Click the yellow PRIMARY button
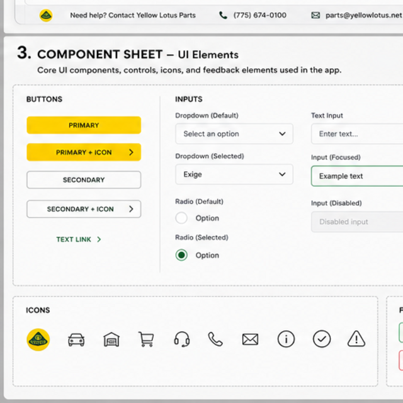 (x=84, y=125)
